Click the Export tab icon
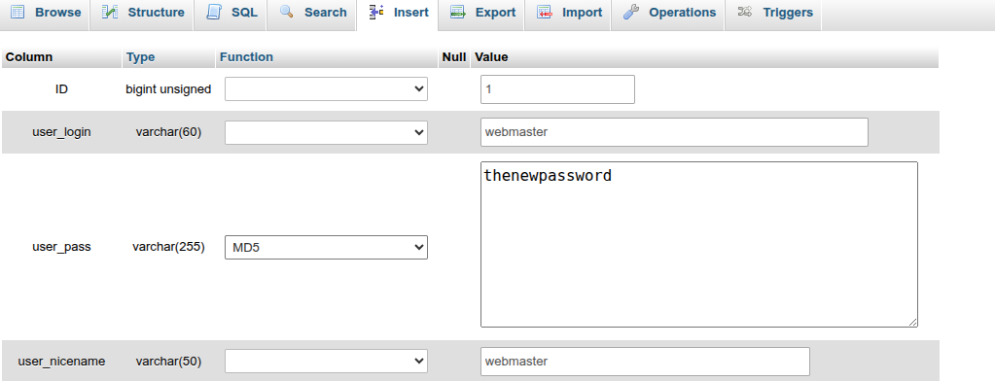This screenshot has width=995, height=381. pyautogui.click(x=458, y=12)
